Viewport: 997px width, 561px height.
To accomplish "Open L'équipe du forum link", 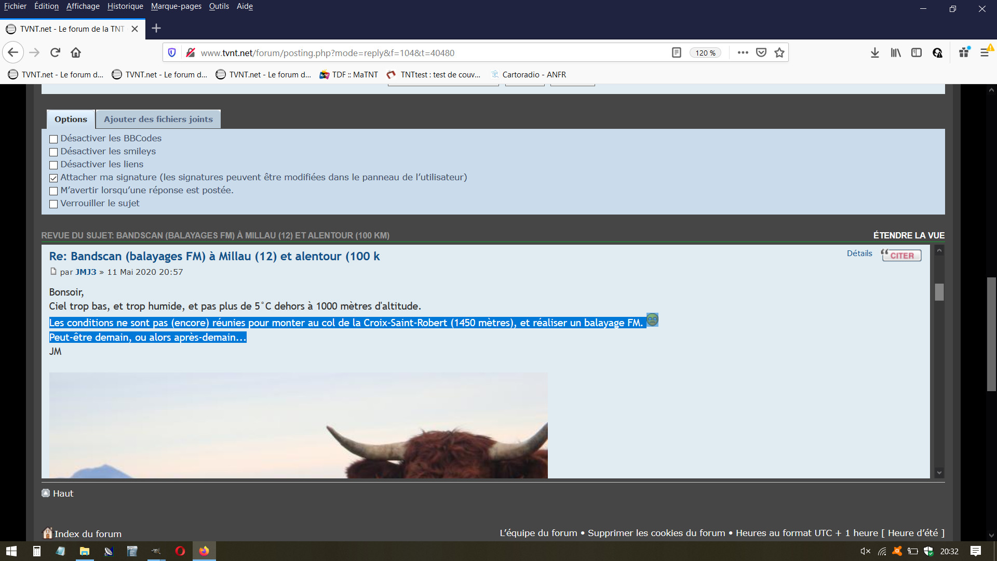I will 538,533.
